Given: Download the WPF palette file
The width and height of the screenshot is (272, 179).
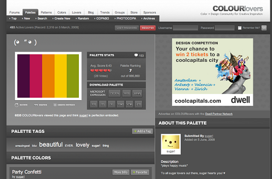Looking at the screenshot, I should tap(126, 93).
